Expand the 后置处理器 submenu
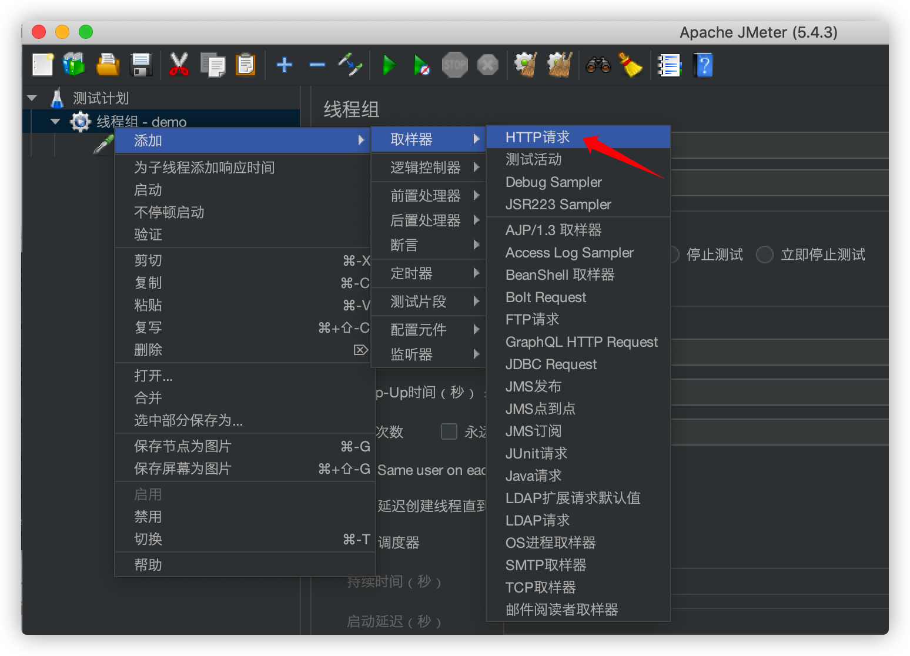The height and width of the screenshot is (656, 910). pos(429,220)
